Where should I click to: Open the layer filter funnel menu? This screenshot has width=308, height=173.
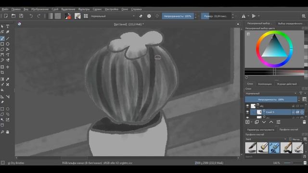pos(301,93)
